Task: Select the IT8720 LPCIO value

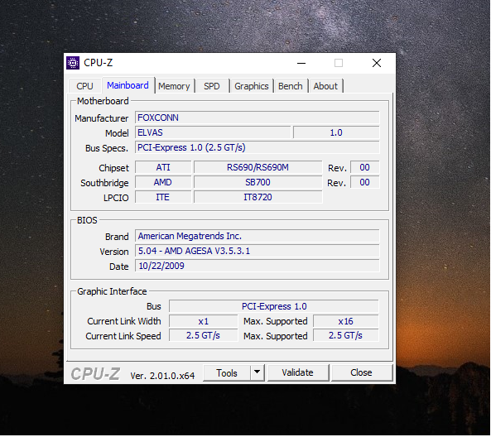Action: 258,197
